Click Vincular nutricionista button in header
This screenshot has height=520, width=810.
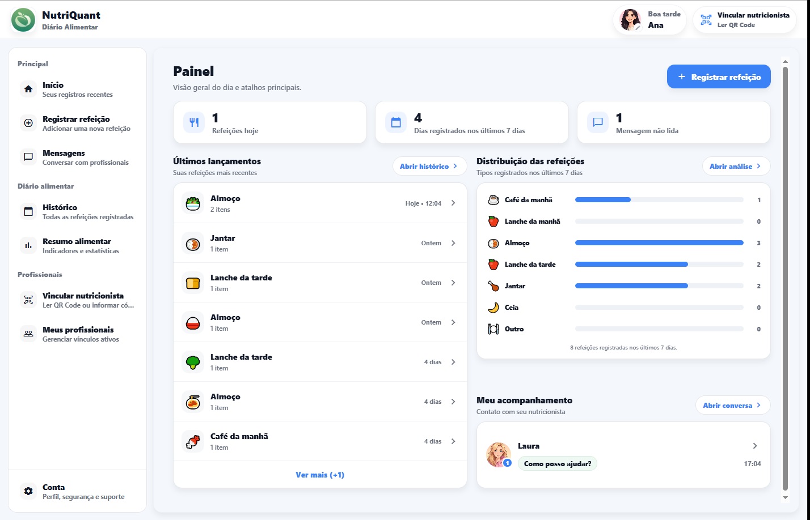coord(745,20)
